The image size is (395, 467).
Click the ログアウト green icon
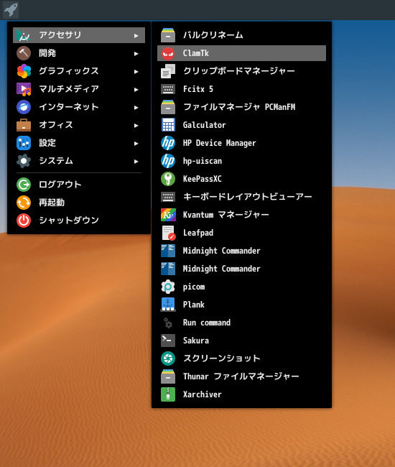click(x=24, y=185)
